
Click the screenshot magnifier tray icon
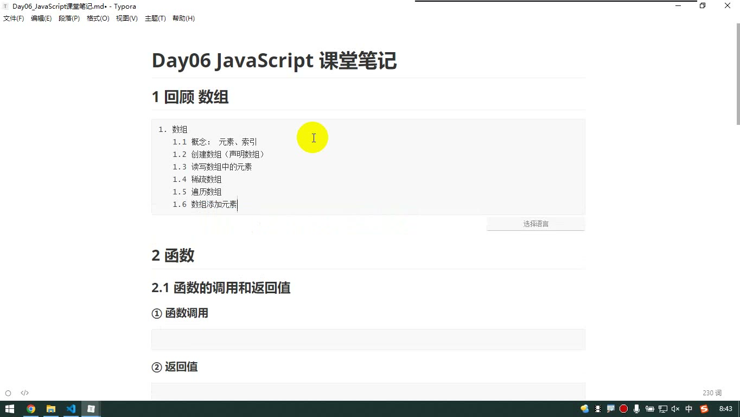(611, 409)
